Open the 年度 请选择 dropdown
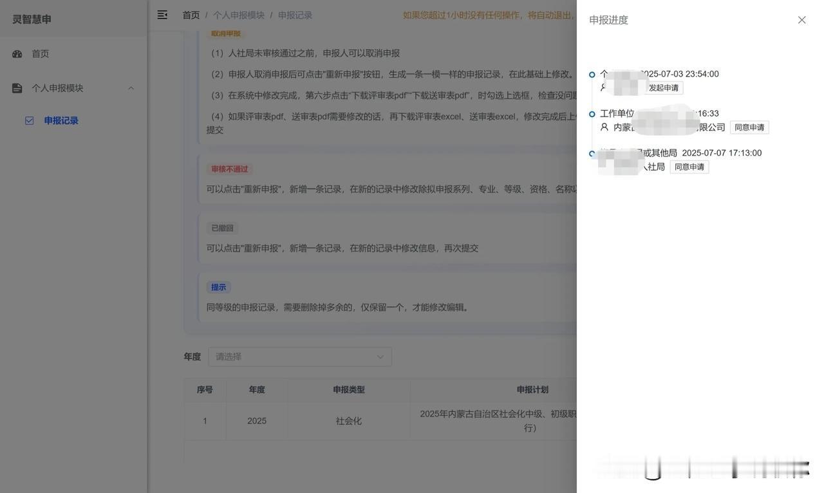The width and height of the screenshot is (824, 493). coord(300,357)
